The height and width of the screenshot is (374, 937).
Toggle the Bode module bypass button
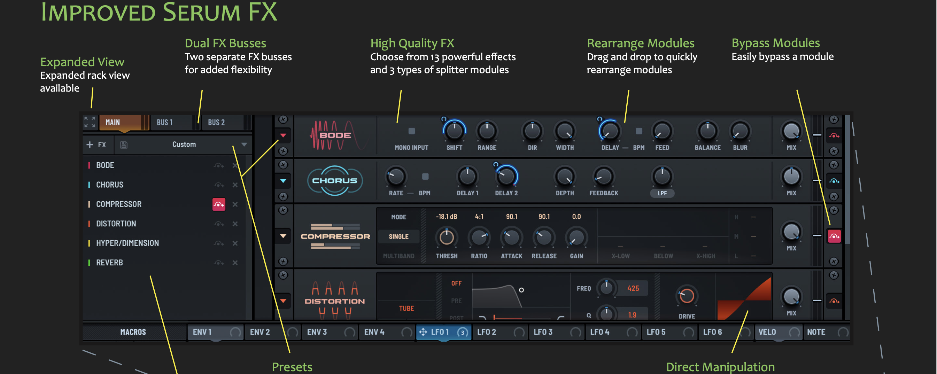click(834, 135)
